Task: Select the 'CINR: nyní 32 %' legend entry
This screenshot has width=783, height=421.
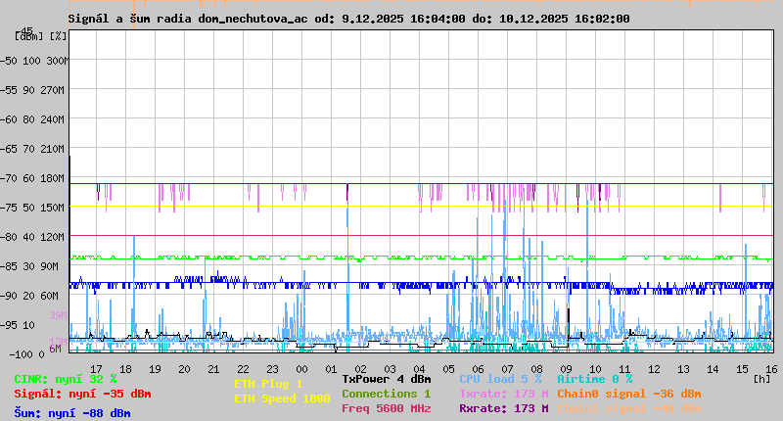Action: (x=66, y=379)
